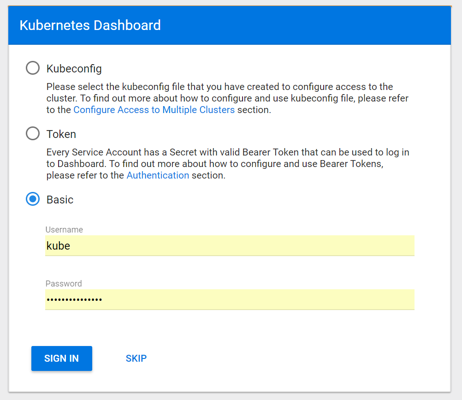The image size is (462, 400).
Task: Select the Token radio button
Action: [33, 133]
